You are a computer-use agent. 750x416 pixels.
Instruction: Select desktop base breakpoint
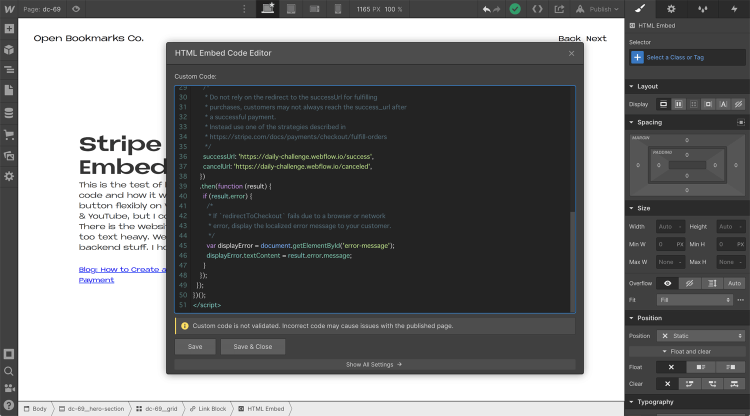pyautogui.click(x=268, y=9)
